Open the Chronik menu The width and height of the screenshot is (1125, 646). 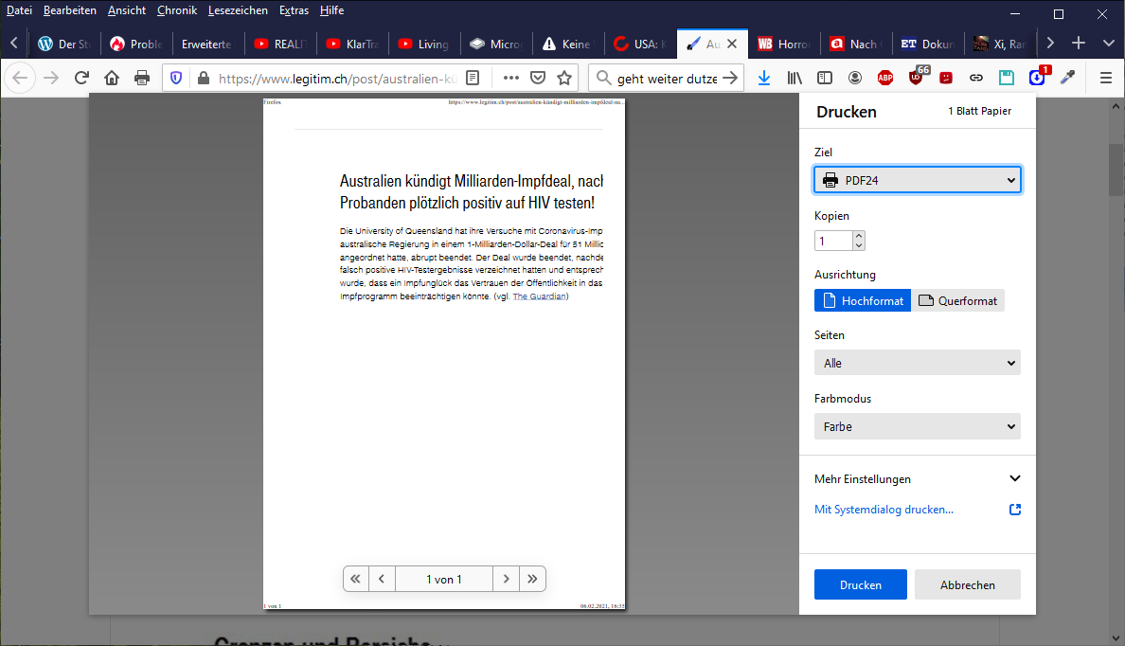click(x=177, y=10)
